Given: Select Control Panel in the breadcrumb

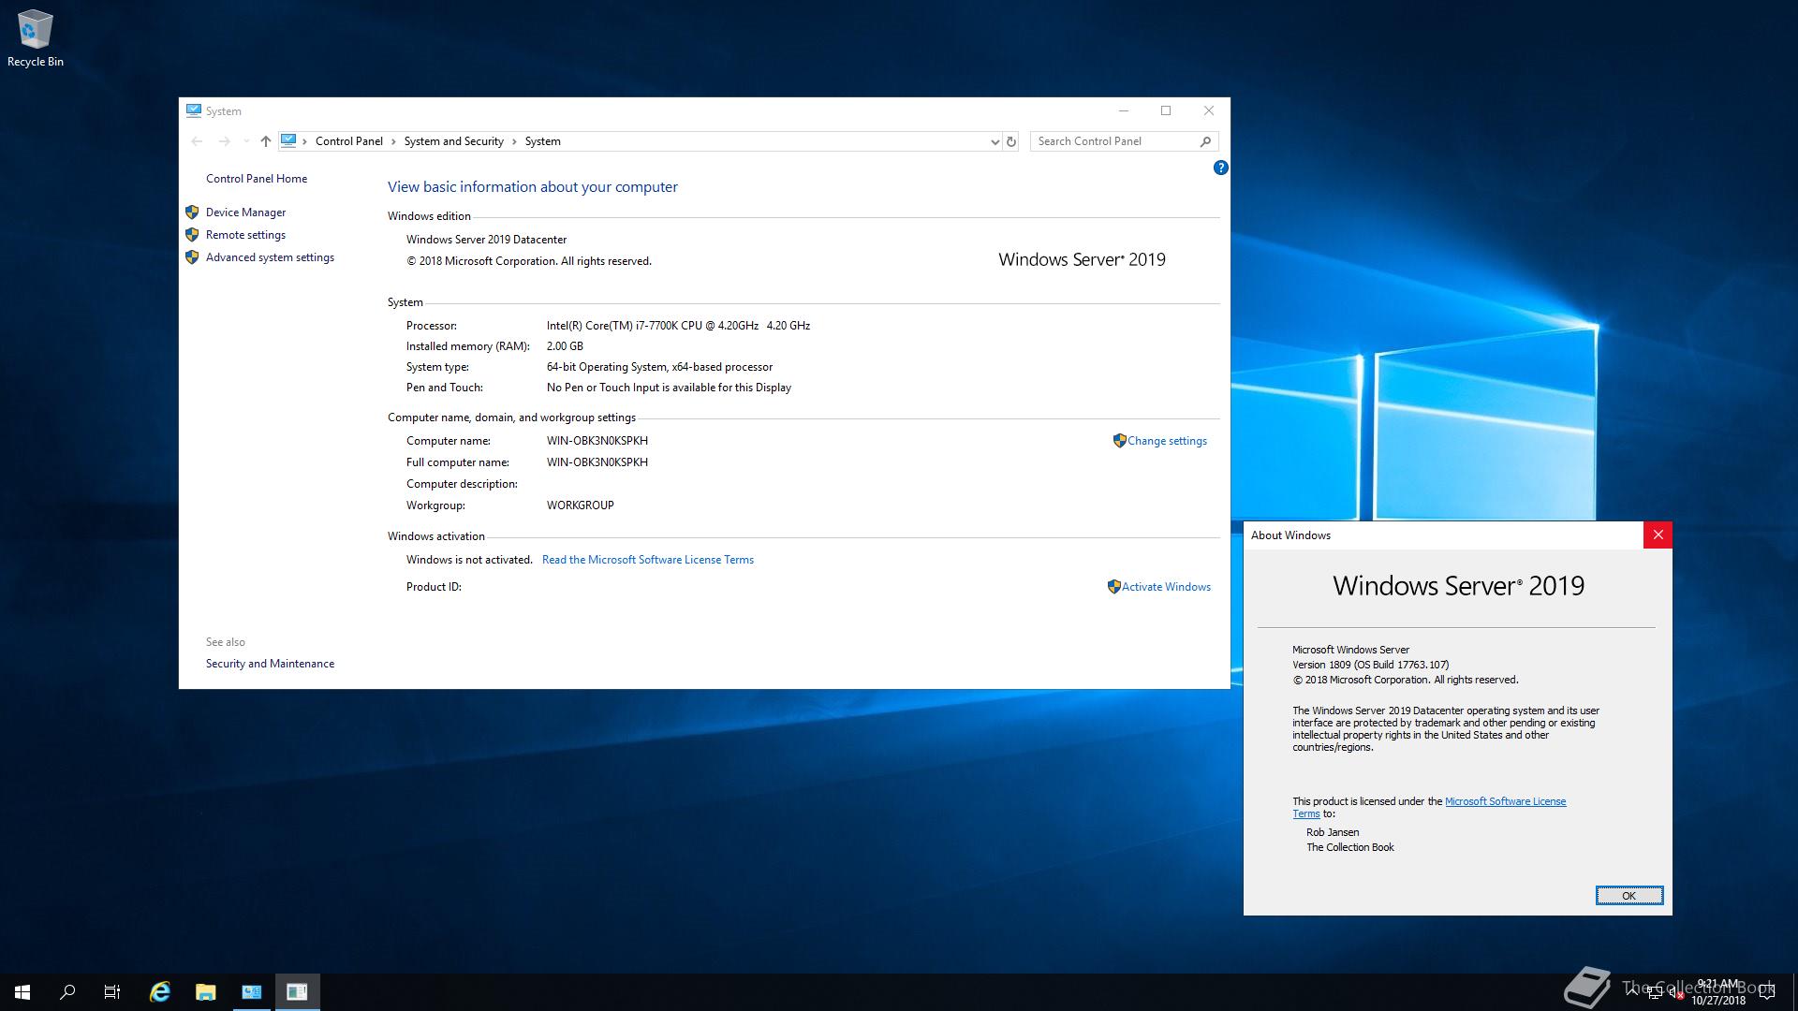Looking at the screenshot, I should click(x=349, y=141).
